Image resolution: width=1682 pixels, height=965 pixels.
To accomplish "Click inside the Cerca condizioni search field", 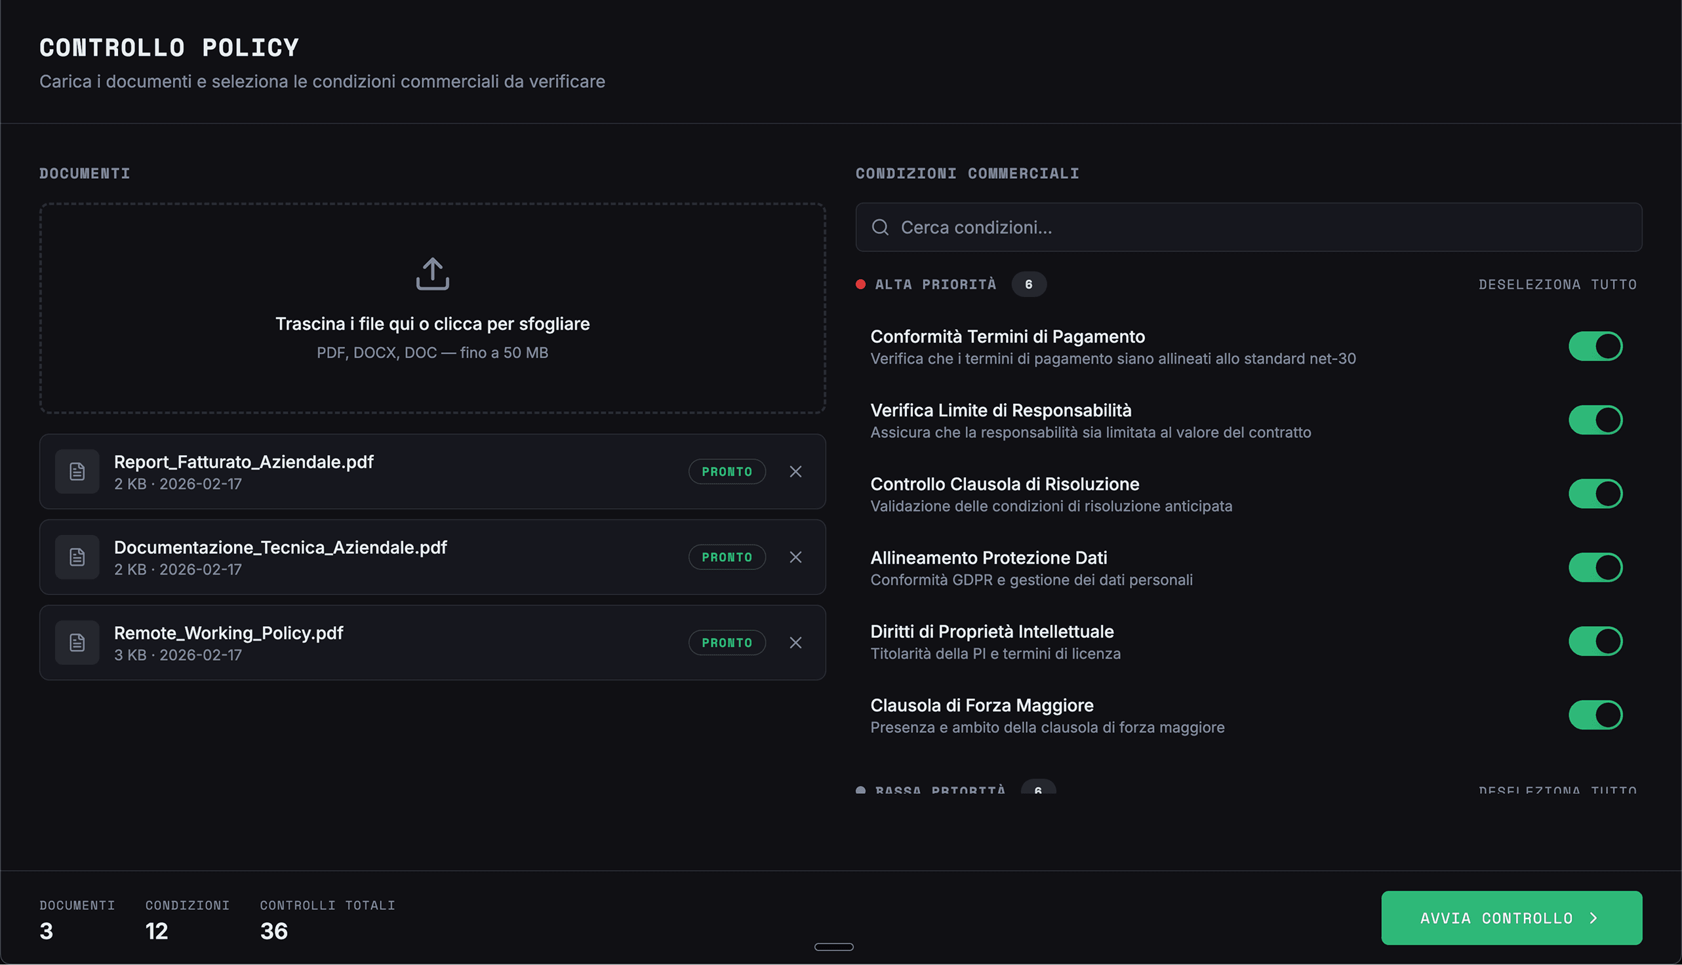I will click(1127, 227).
